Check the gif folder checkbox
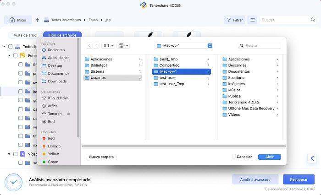 coord(20,100)
